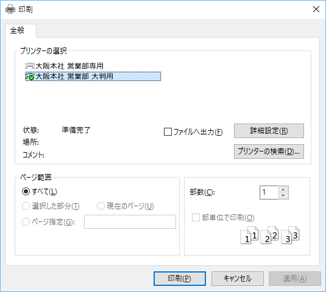Select the 大阪本社 営業部専用 printer name
Image resolution: width=326 pixels, height=292 pixels.
69,66
